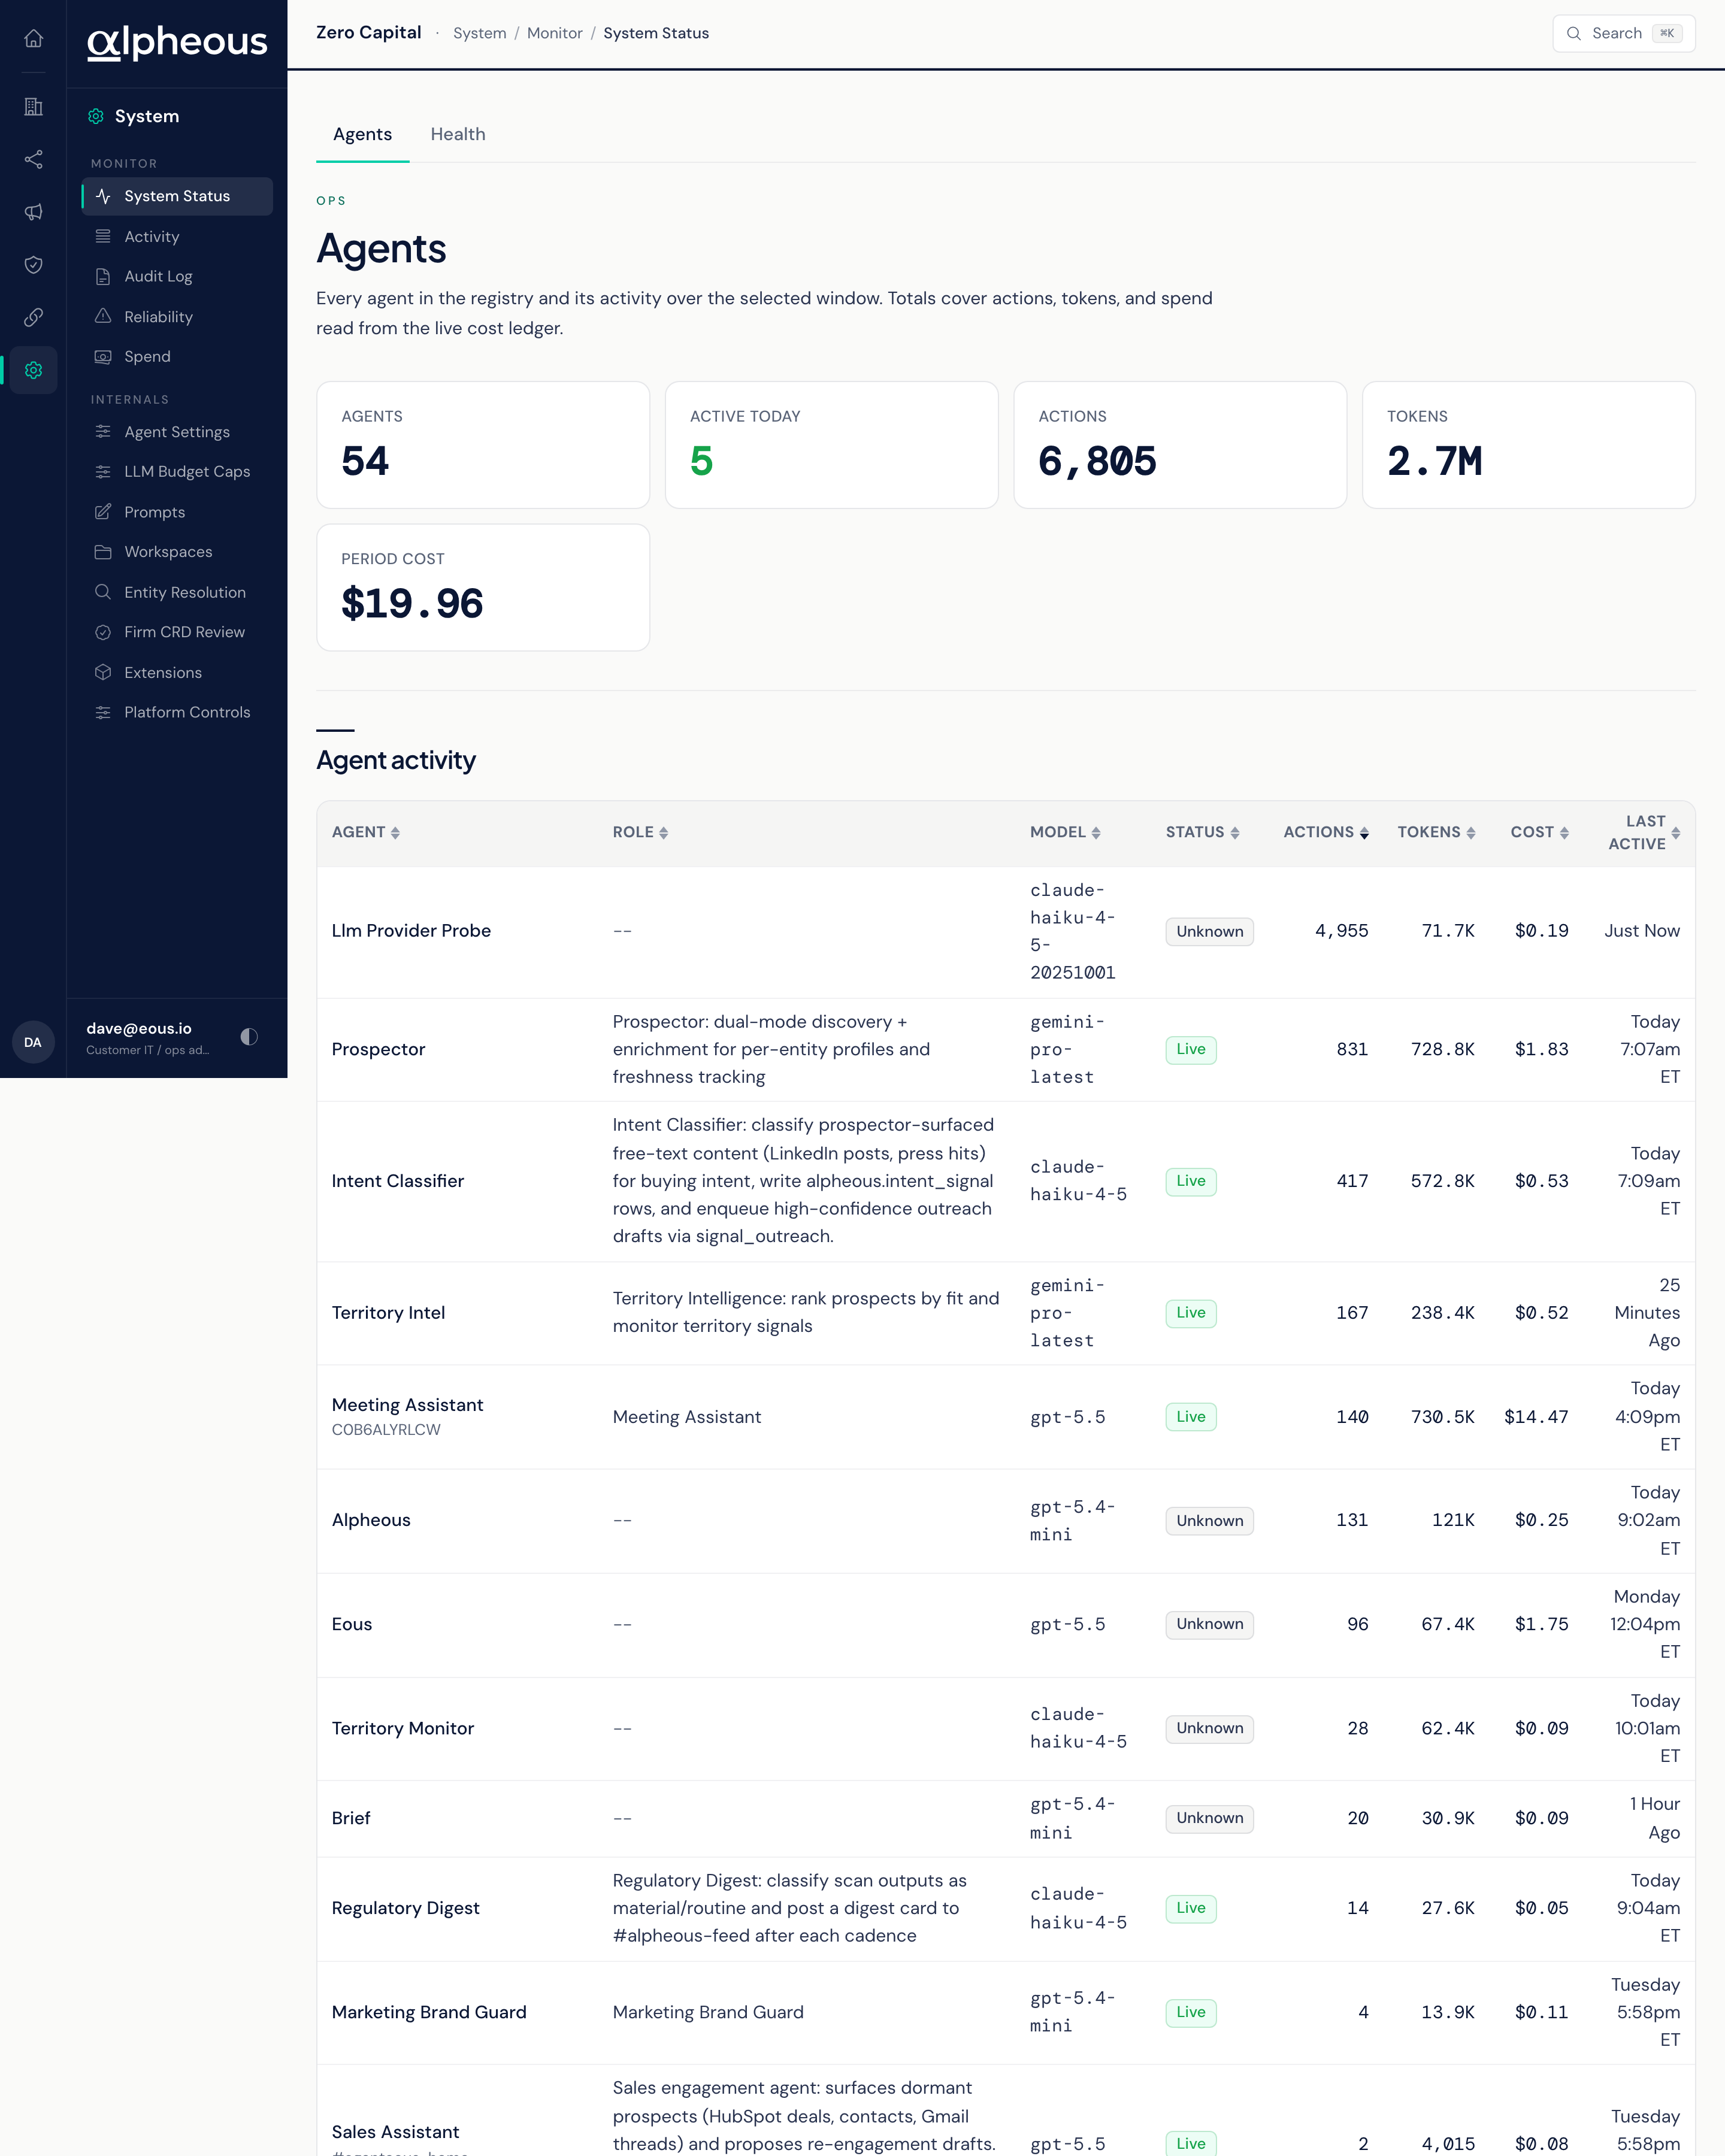Screen dimensions: 1725x2156
Task: Sort the table by Role column
Action: [x=640, y=832]
